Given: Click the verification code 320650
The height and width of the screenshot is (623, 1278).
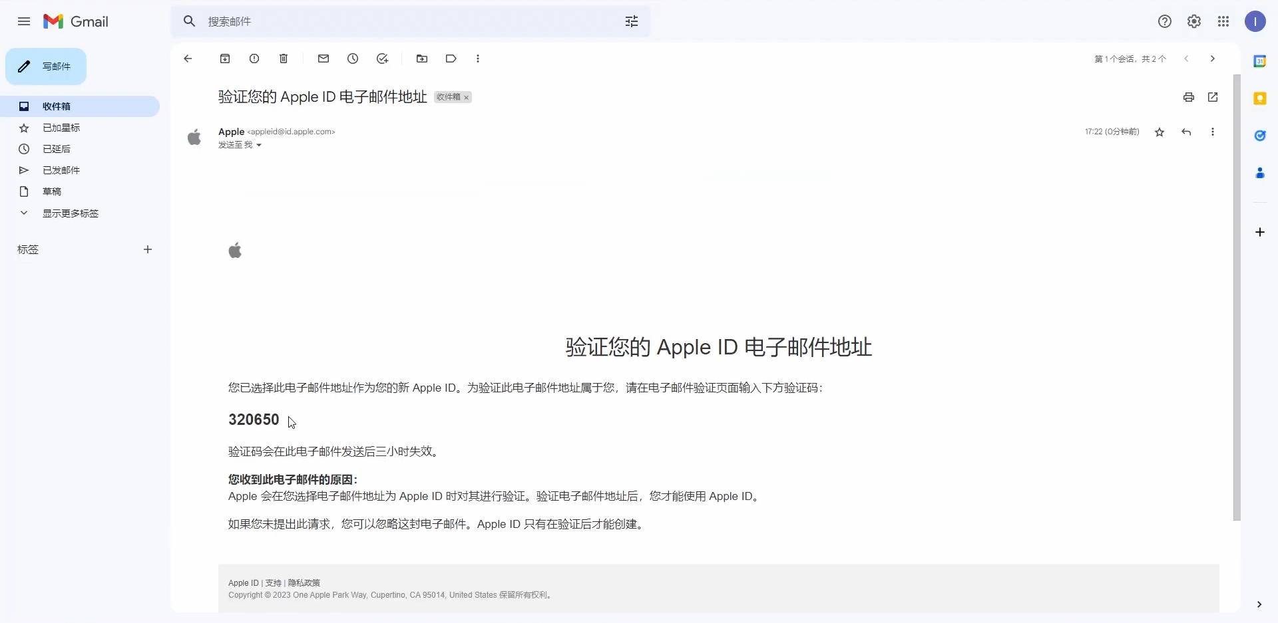Looking at the screenshot, I should (254, 420).
